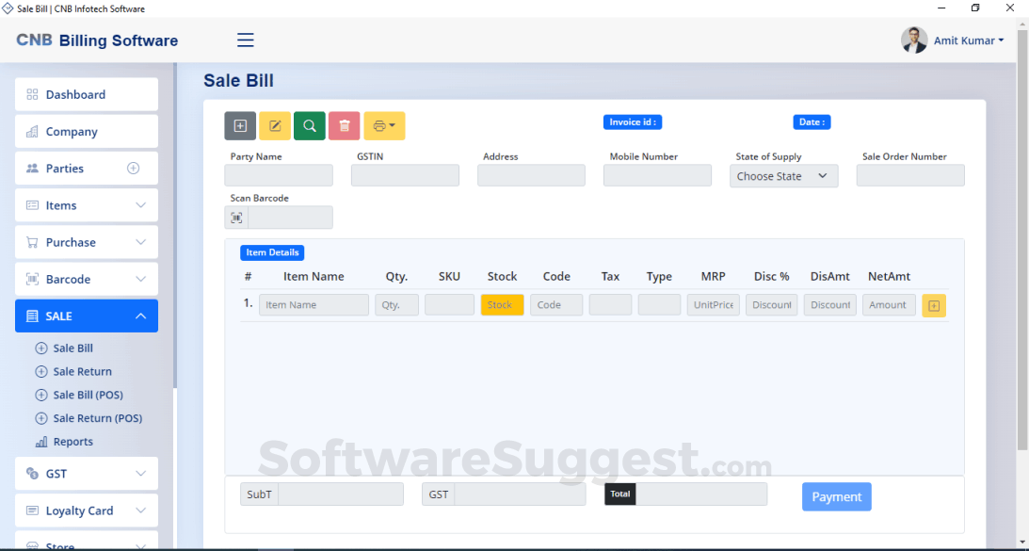Screen dimensions: 1029x551
Task: Click the plus icon beside Sale Return
Action: pos(41,372)
